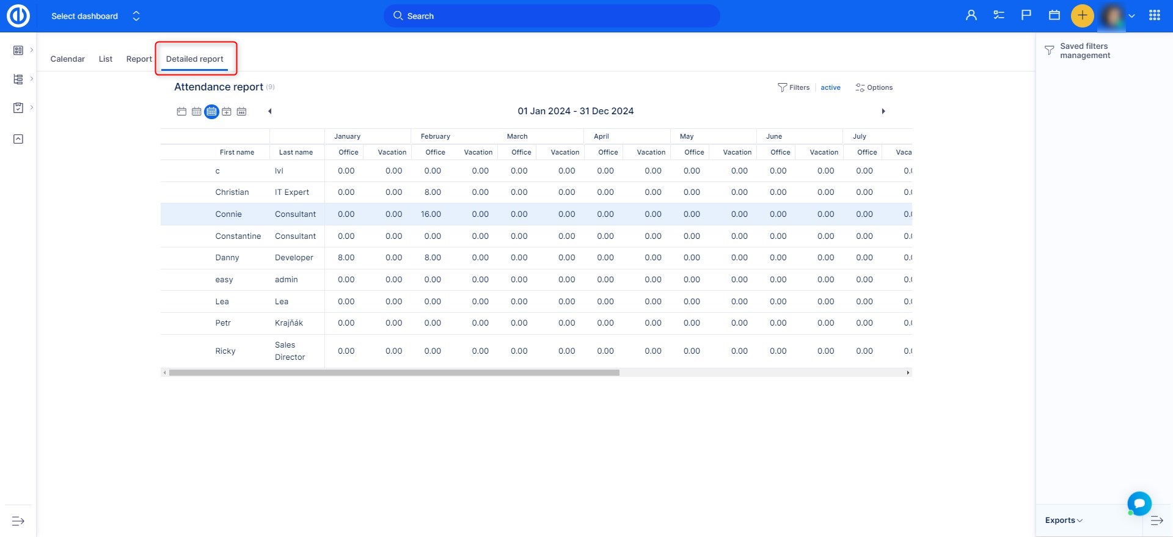Viewport: 1173px width, 537px height.
Task: Open the List tab
Action: coord(106,59)
